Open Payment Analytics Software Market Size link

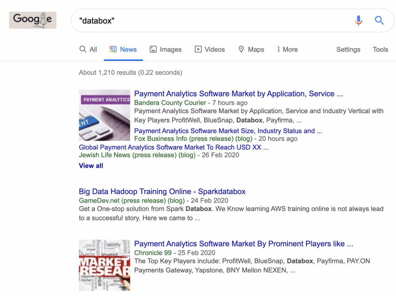click(228, 131)
